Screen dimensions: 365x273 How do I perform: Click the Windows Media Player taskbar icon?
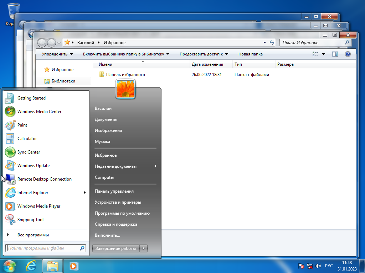click(x=74, y=266)
